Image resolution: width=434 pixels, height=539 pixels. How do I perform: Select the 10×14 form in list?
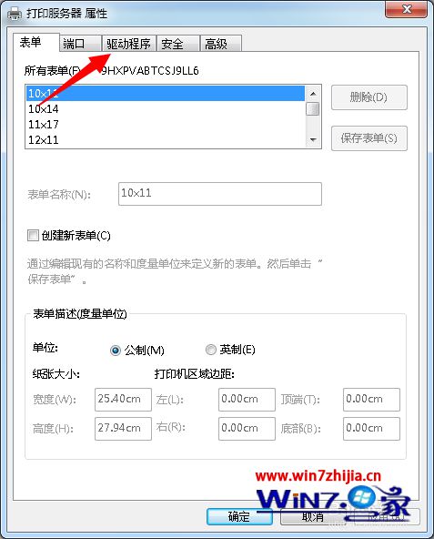pos(166,109)
